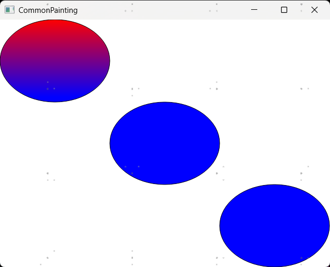
Task: Click the CommonPainting window title text
Action: pyautogui.click(x=48, y=10)
